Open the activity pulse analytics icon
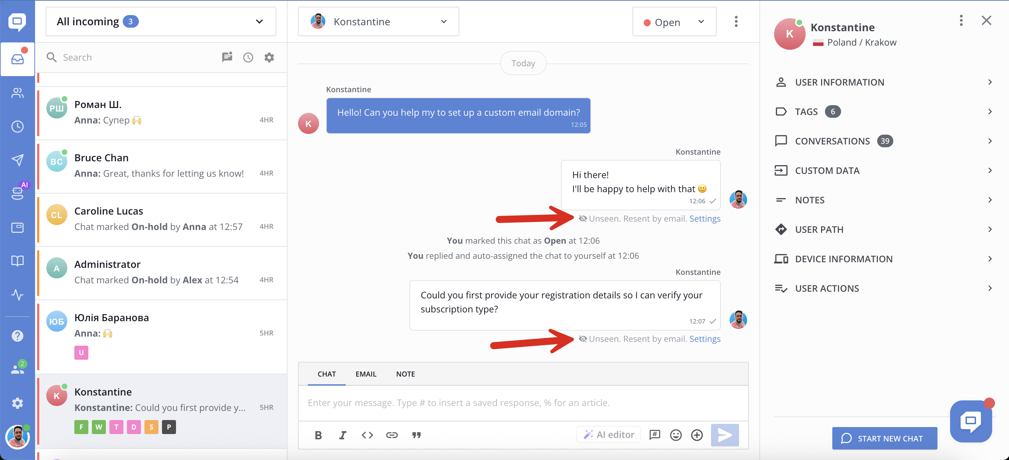Image resolution: width=1009 pixels, height=460 pixels. [18, 295]
